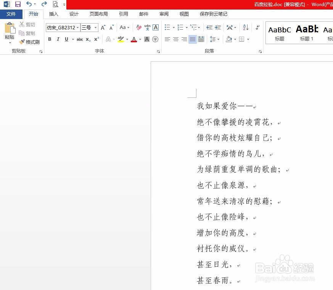Open the phonetic guide (wén) tool

tap(147, 27)
